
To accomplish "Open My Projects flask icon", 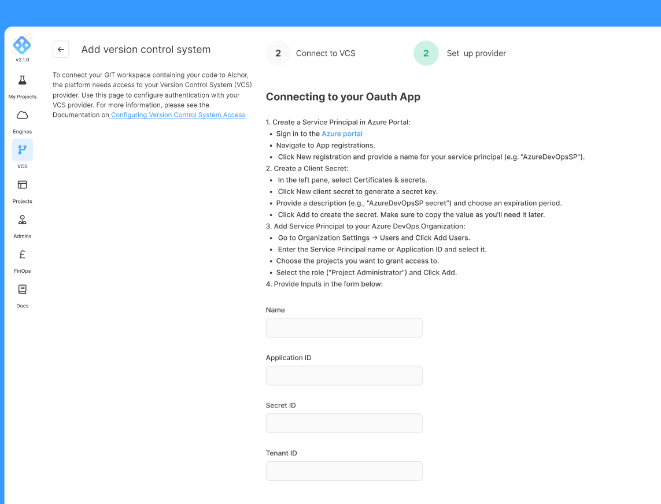I will point(23,80).
